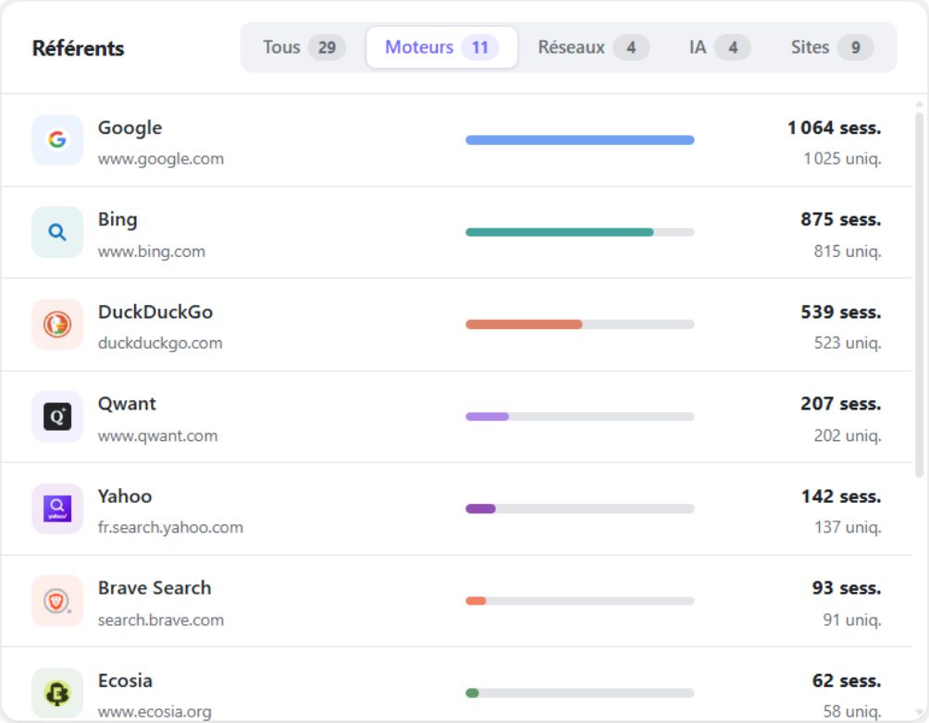The height and width of the screenshot is (723, 929).
Task: Click the Brave Search lion icon
Action: point(57,601)
